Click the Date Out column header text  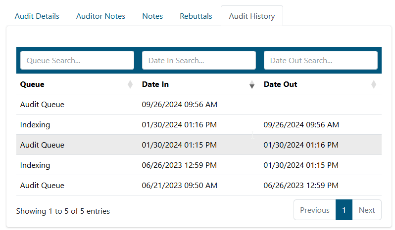281,84
